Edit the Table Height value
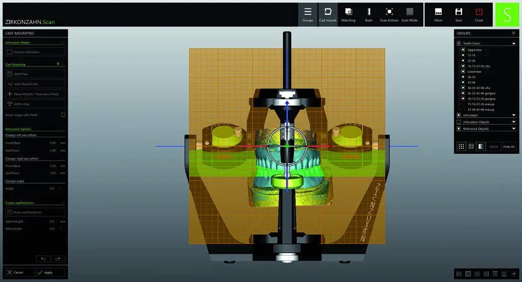 pyautogui.click(x=52, y=222)
